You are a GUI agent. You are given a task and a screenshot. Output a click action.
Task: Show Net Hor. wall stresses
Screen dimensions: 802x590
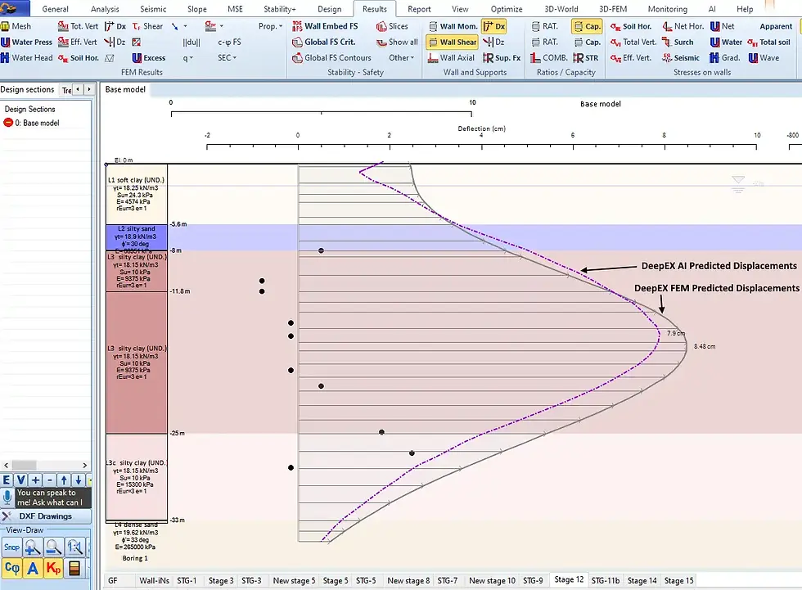pos(683,26)
